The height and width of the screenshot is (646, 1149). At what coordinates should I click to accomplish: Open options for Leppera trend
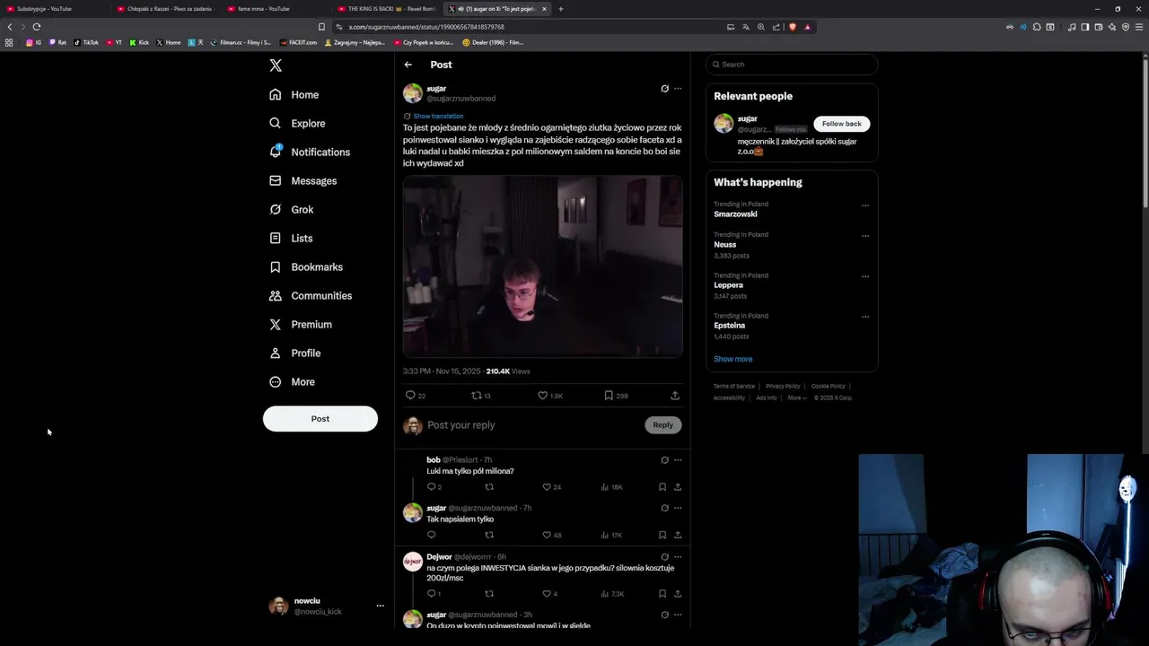[865, 276]
